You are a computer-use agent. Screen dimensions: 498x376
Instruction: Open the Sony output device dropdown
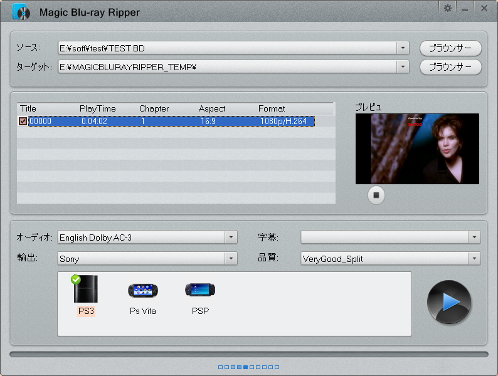click(x=231, y=259)
